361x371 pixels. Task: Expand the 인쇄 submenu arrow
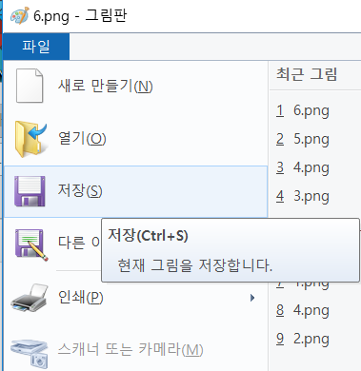click(x=252, y=298)
